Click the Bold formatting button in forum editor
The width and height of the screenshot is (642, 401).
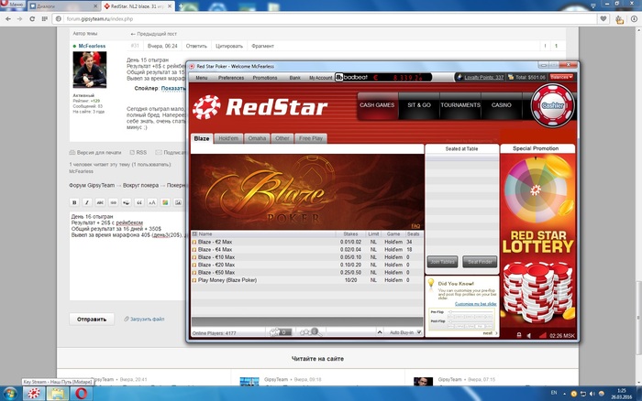(x=74, y=202)
